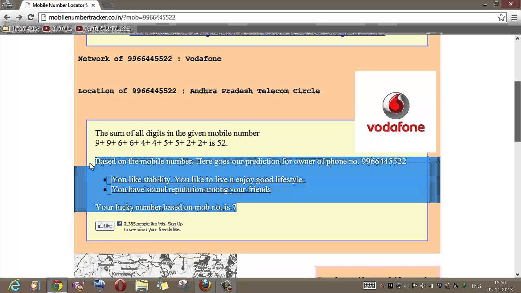The image size is (521, 293).
Task: Open the computer-monitor taskbar icon
Action: click(x=99, y=286)
